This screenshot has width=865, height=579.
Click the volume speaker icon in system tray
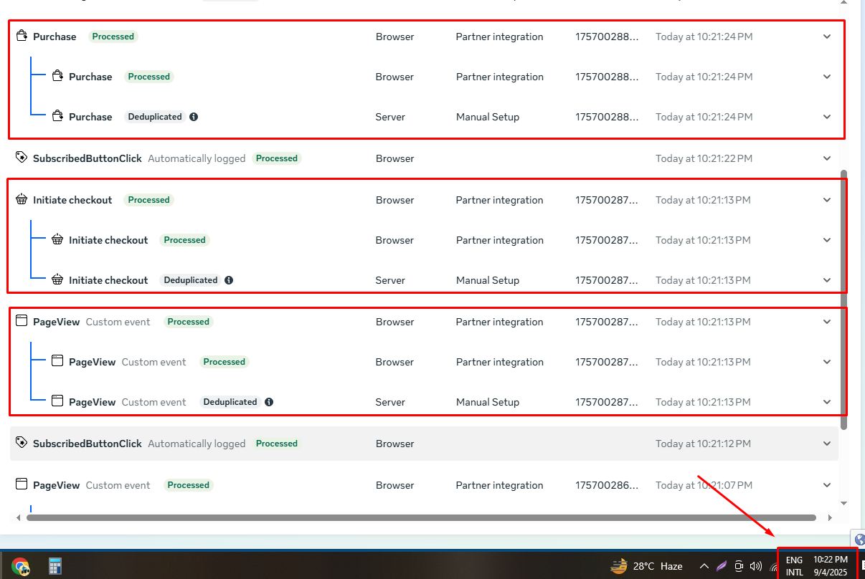(755, 566)
